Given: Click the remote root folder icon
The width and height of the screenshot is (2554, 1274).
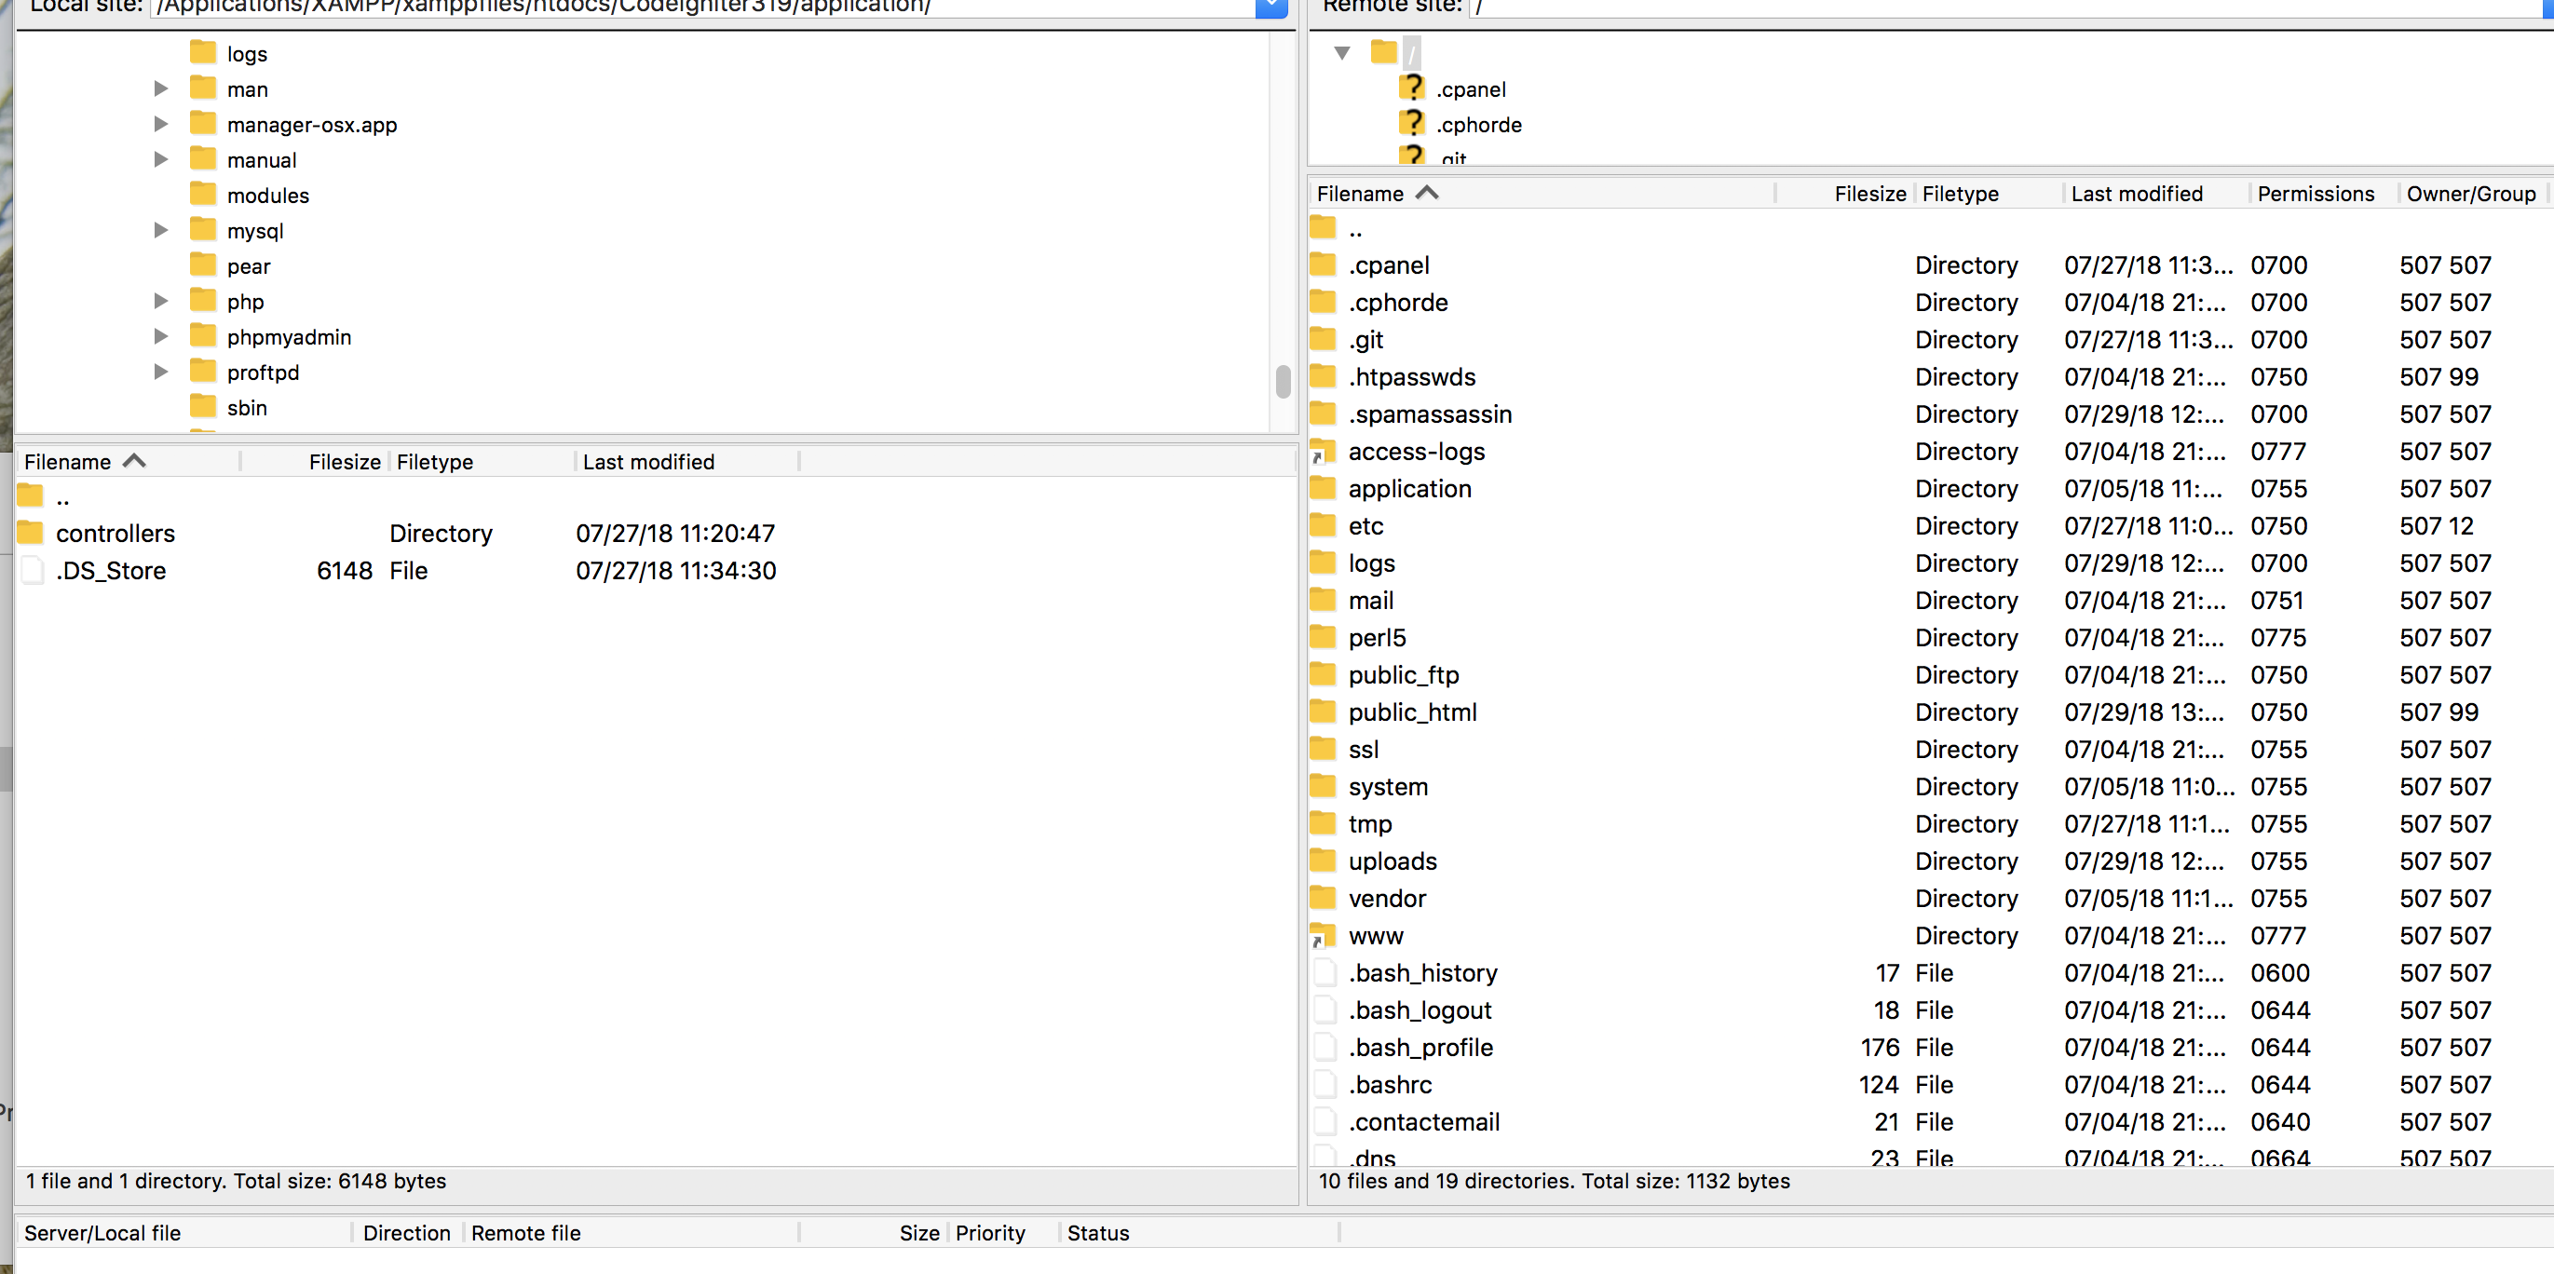Looking at the screenshot, I should [x=1383, y=51].
